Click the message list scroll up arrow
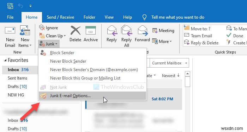 coord(187,74)
